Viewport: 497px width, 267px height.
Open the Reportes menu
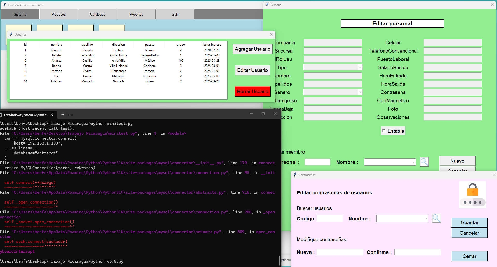click(x=136, y=14)
